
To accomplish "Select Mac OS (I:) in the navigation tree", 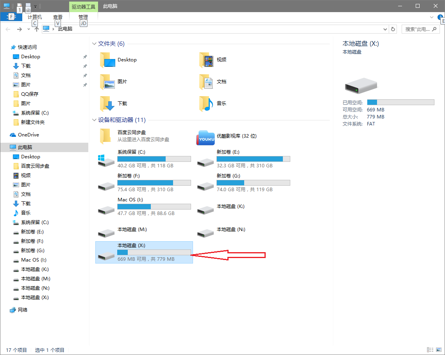I will (30, 260).
